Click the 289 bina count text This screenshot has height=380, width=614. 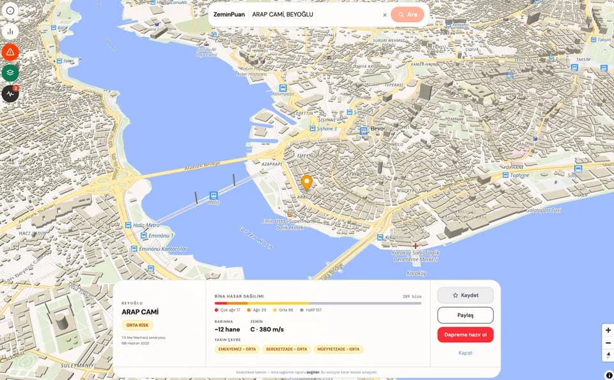pos(412,297)
